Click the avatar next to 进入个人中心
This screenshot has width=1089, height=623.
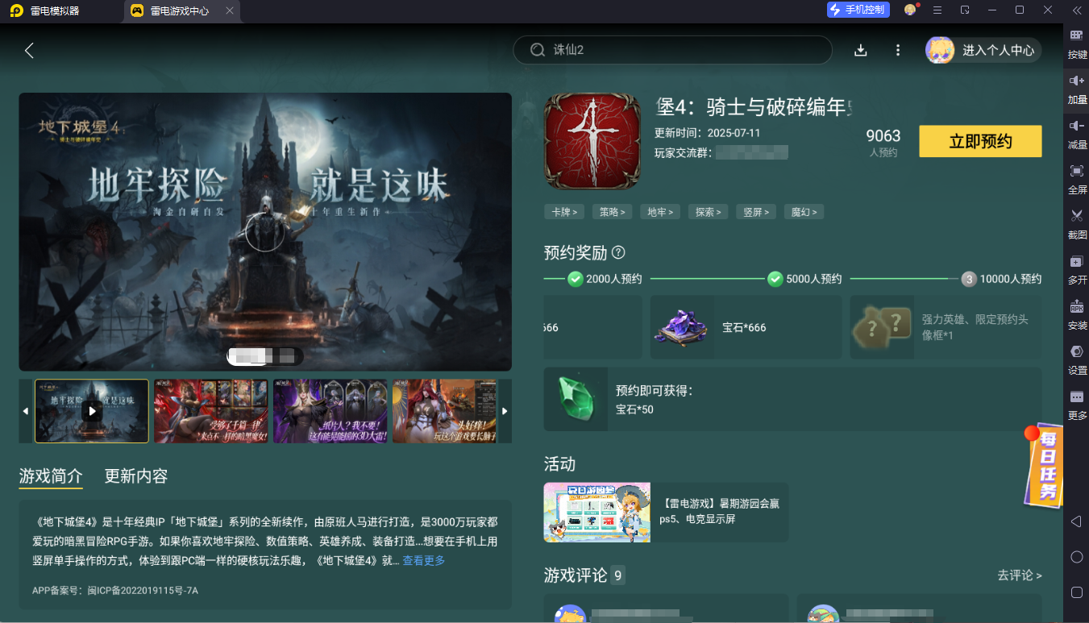tap(940, 50)
